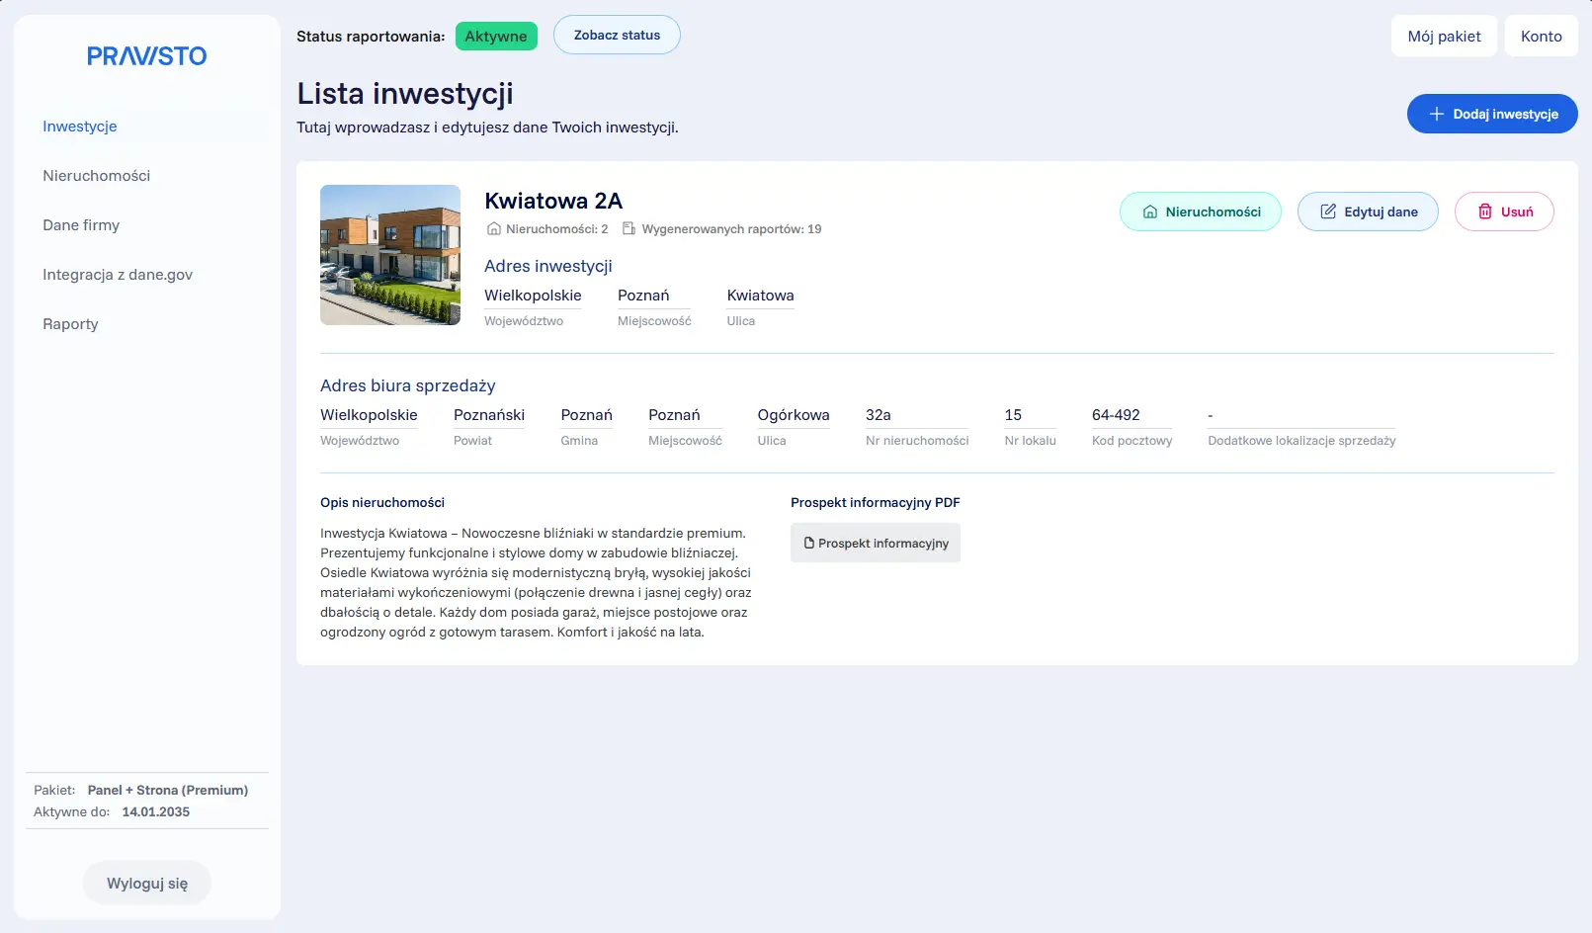This screenshot has width=1592, height=933.
Task: Select Nieruchomości in the left navigation
Action: 96,175
